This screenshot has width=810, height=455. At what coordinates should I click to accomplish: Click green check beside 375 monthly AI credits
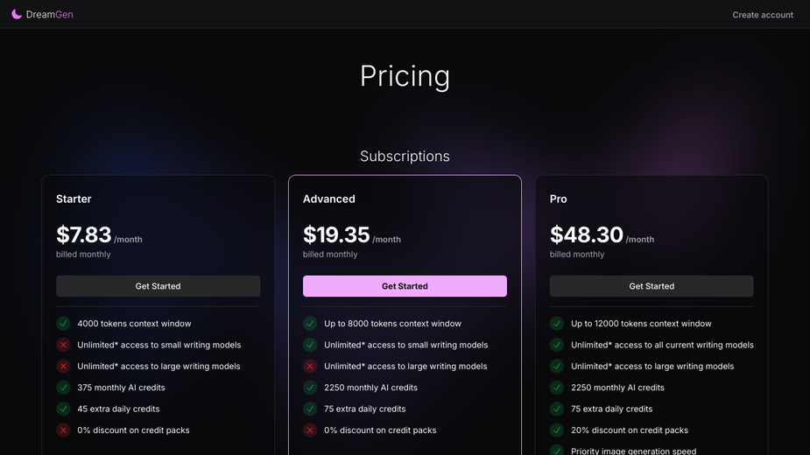coord(64,388)
